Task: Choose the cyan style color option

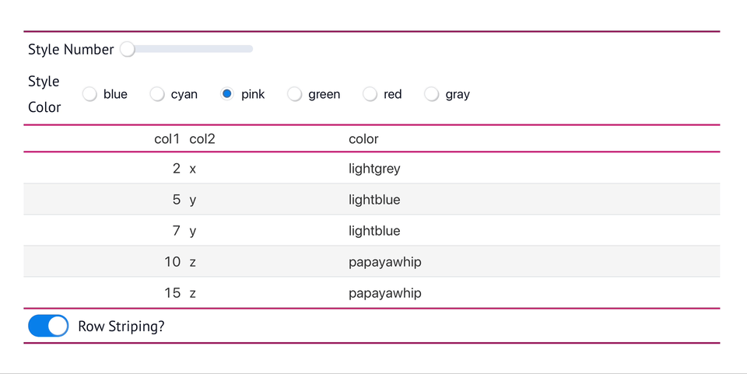Action: tap(157, 94)
